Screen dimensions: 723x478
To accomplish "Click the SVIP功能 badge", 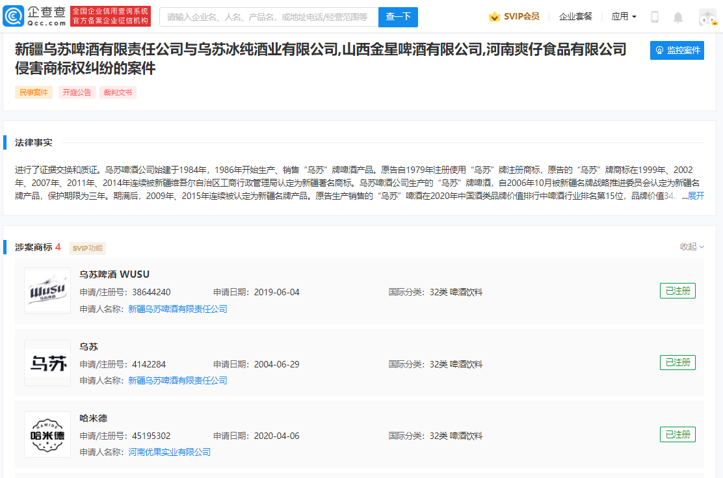I will (88, 248).
